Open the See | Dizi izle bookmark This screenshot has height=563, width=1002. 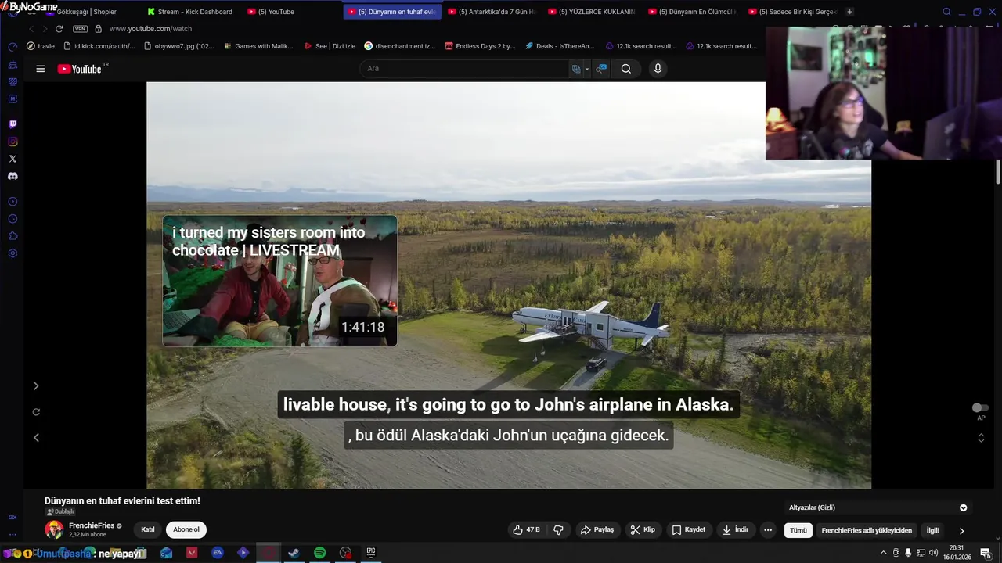pyautogui.click(x=330, y=46)
